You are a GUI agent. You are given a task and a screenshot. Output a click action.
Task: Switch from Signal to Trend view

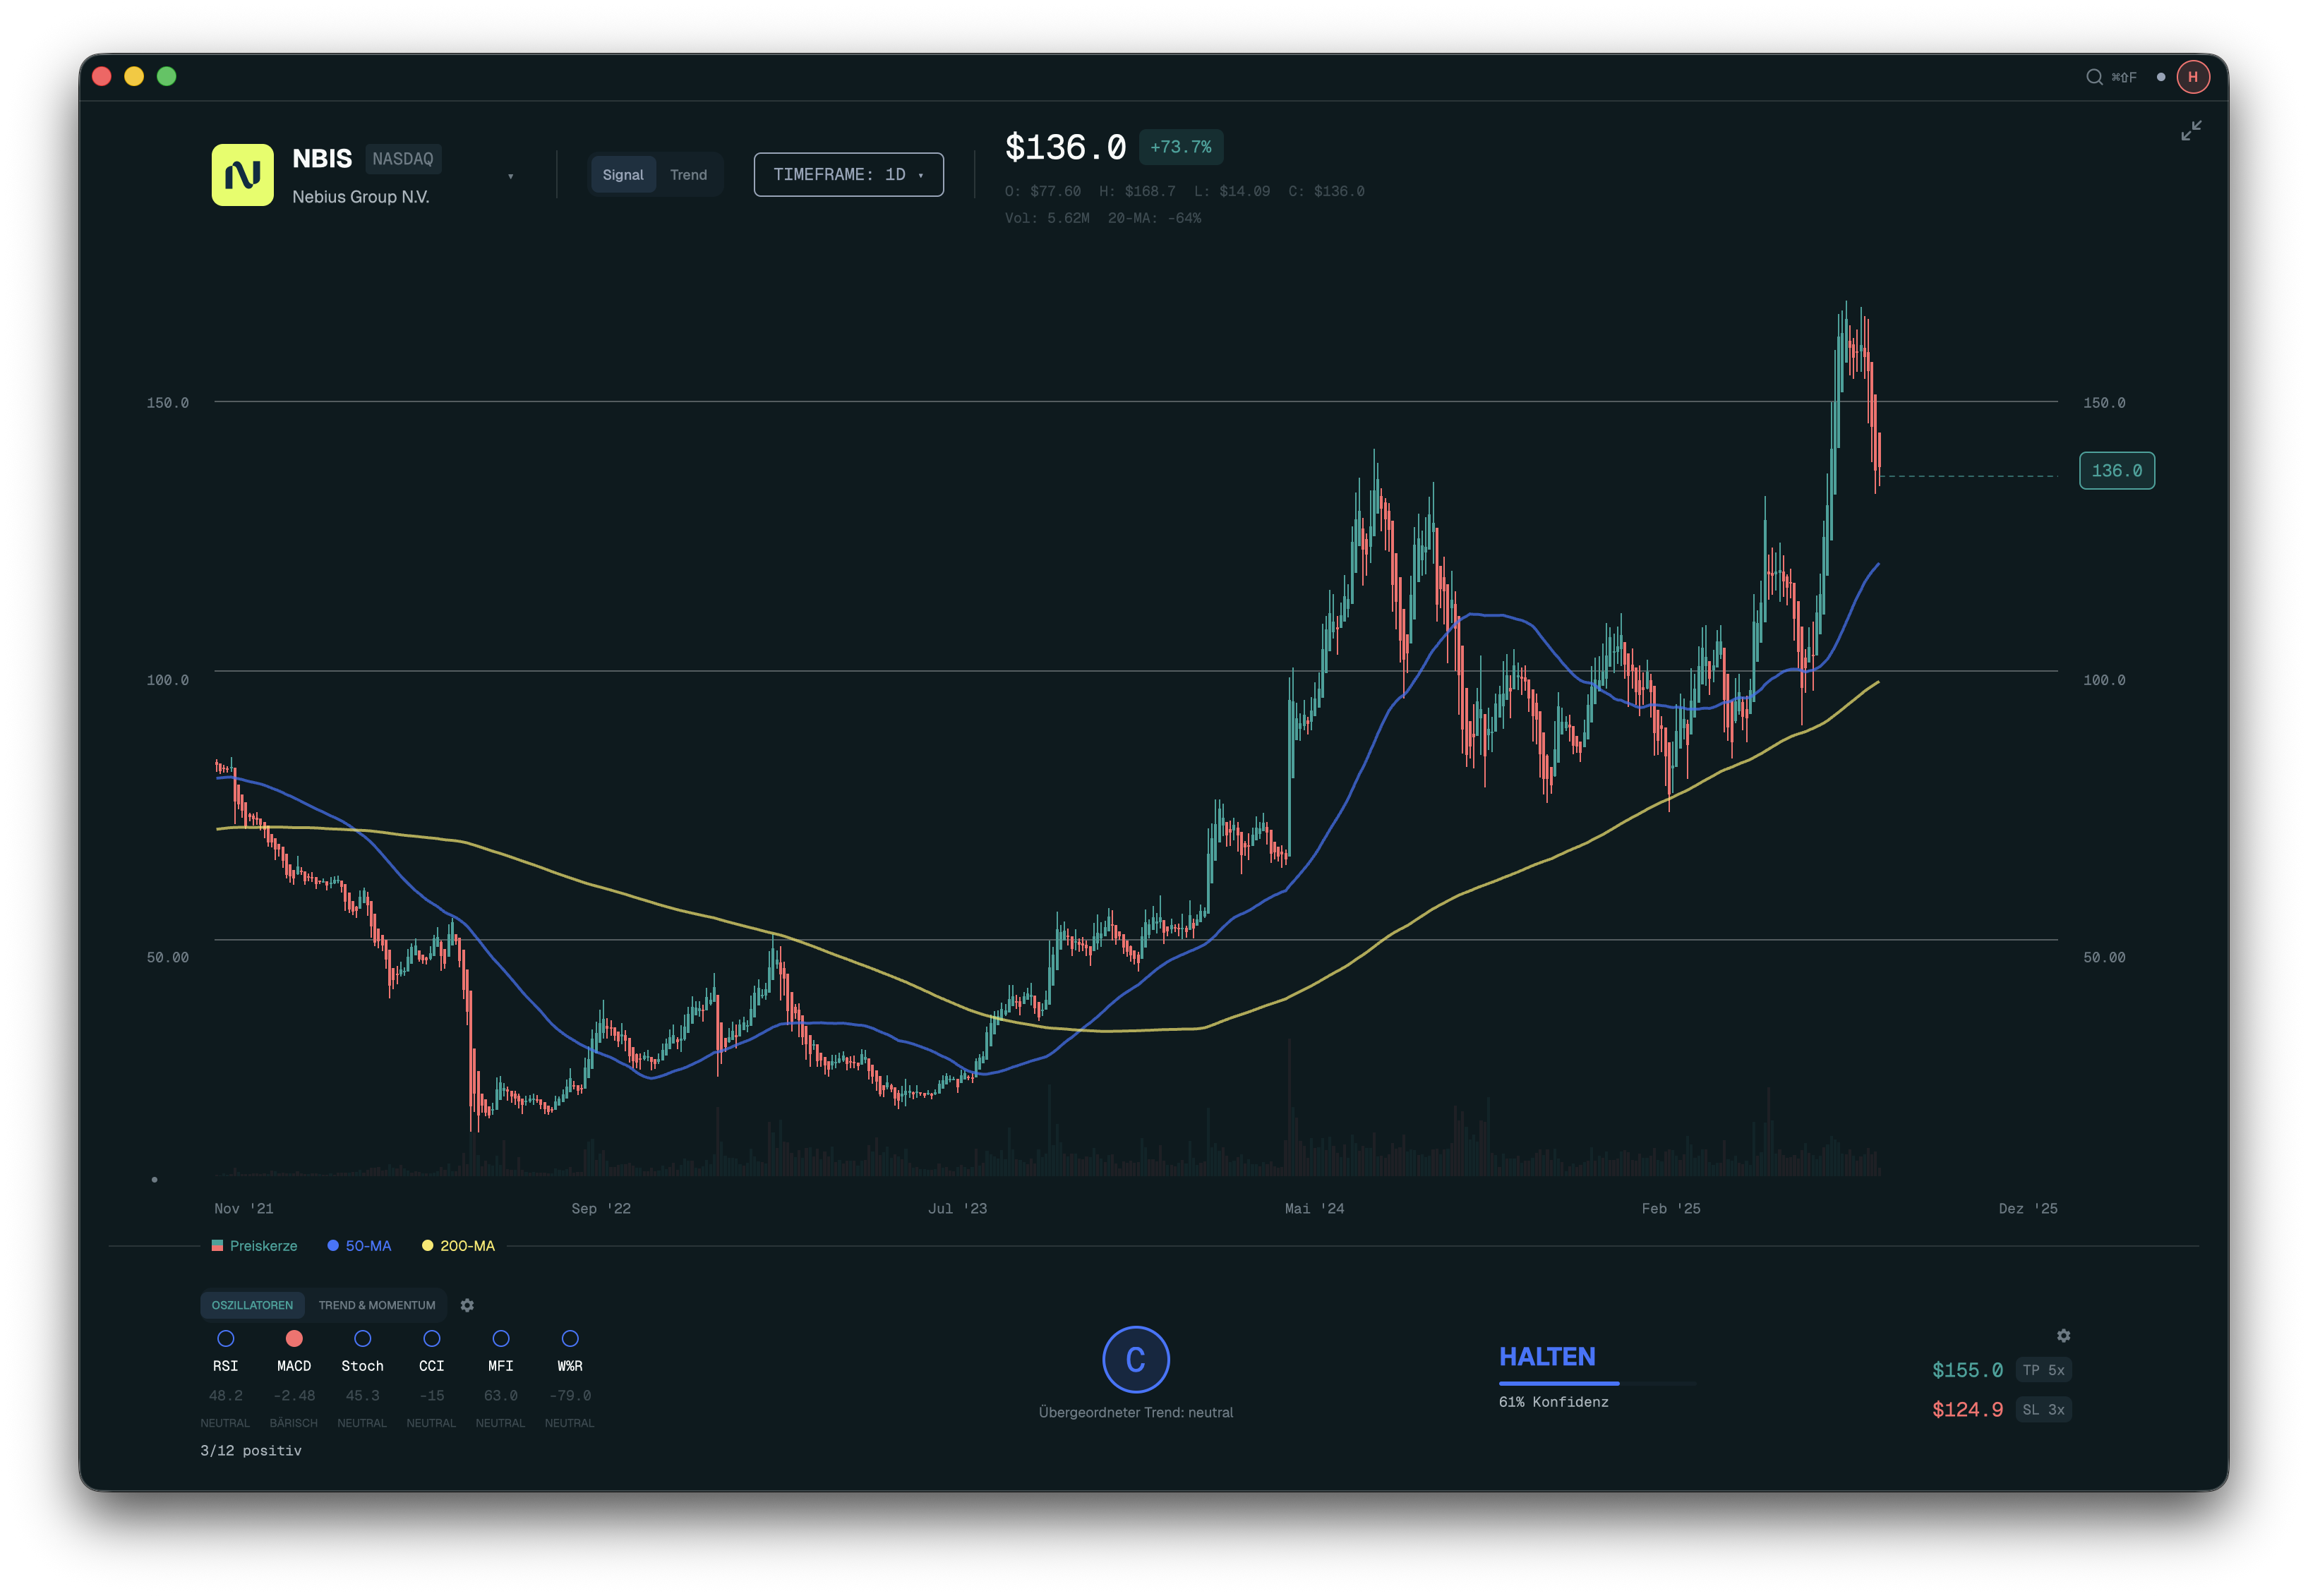(688, 174)
